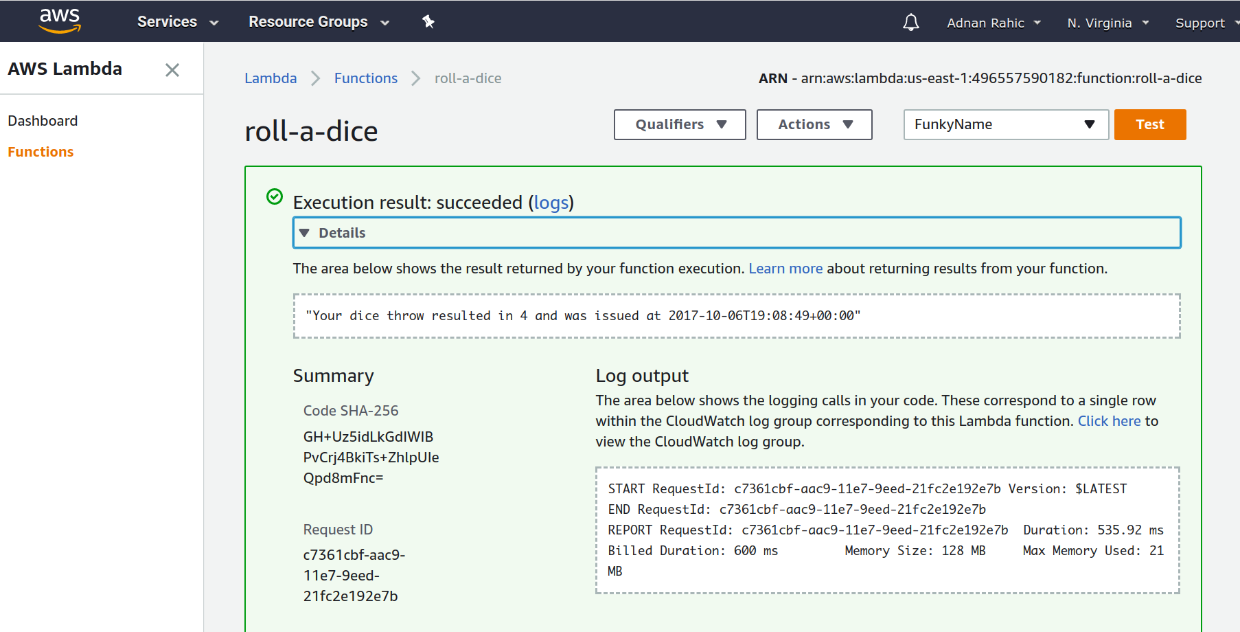Click the Log output heading

click(x=642, y=376)
